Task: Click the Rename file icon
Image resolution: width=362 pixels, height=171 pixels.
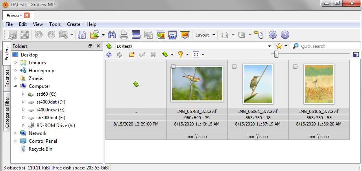Action: click(142, 55)
